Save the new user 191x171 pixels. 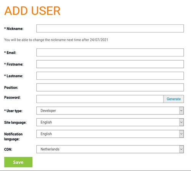[18, 162]
